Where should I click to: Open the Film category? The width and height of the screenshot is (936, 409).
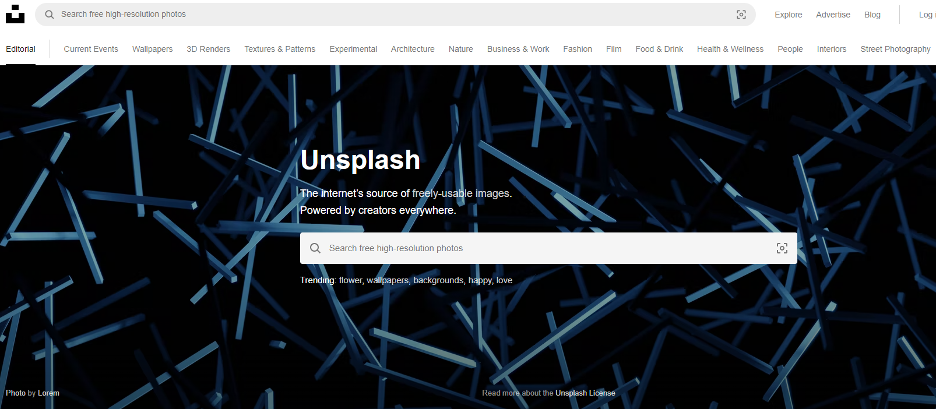click(x=614, y=49)
